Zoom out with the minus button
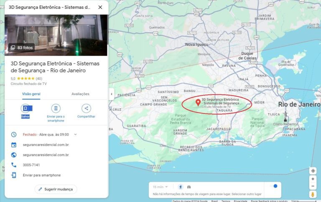This screenshot has height=202, width=321. click(313, 186)
